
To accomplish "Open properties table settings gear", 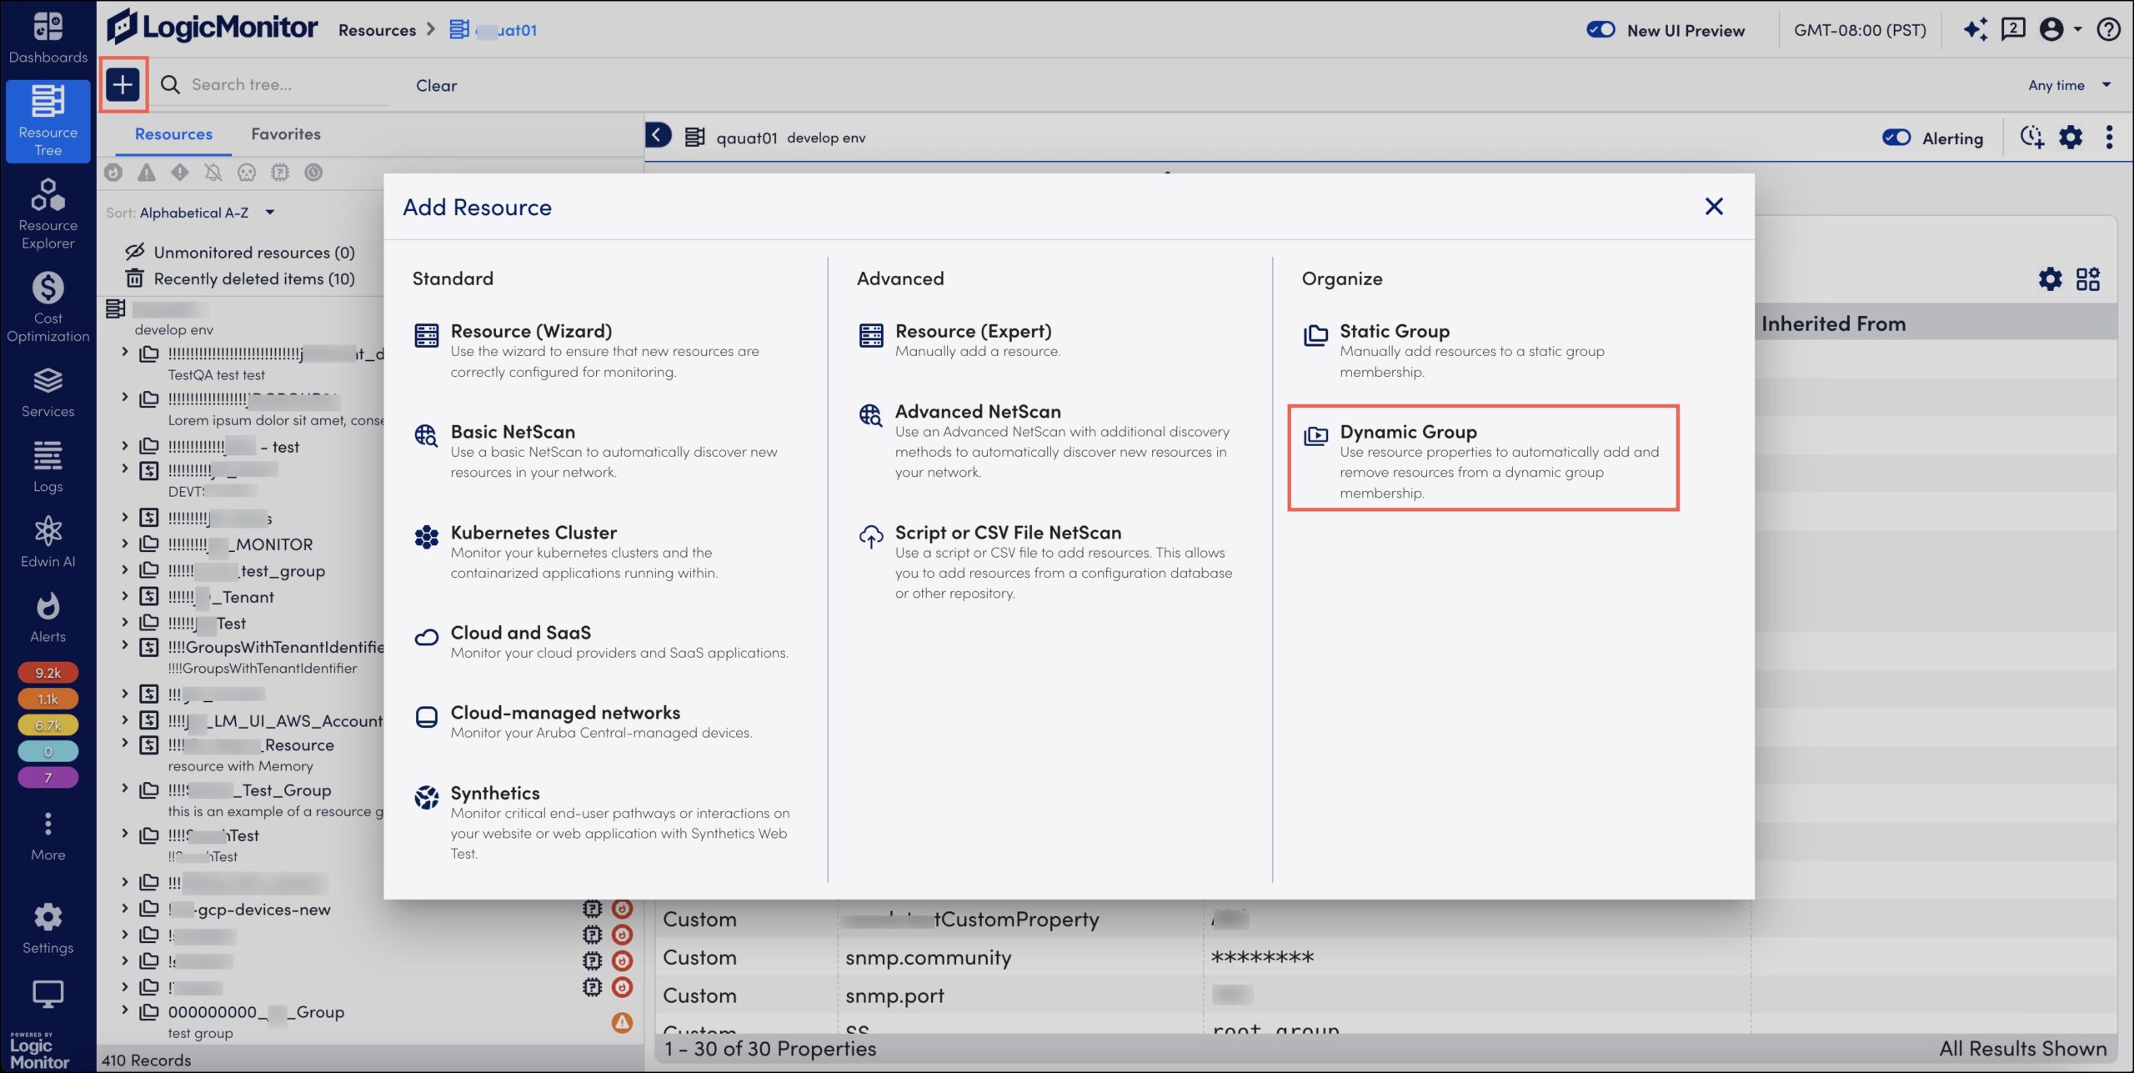I will (2051, 278).
